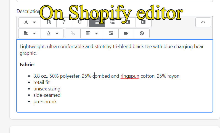Image resolution: width=220 pixels, height=133 pixels.
Task: Click the 'Lightweight, ultra comfortable' paragraph
Action: [x=112, y=50]
